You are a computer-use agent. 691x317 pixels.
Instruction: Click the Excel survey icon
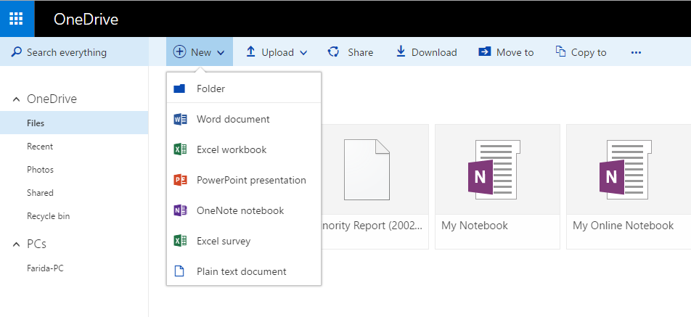(x=180, y=241)
